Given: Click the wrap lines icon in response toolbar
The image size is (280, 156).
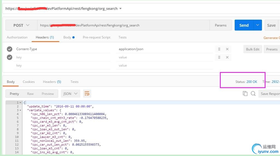Looking at the screenshot, I should click(87, 94).
